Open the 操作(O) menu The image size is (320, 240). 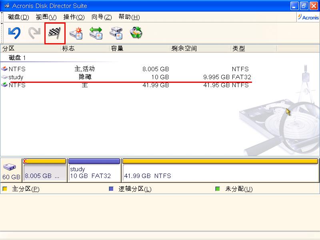click(x=74, y=17)
